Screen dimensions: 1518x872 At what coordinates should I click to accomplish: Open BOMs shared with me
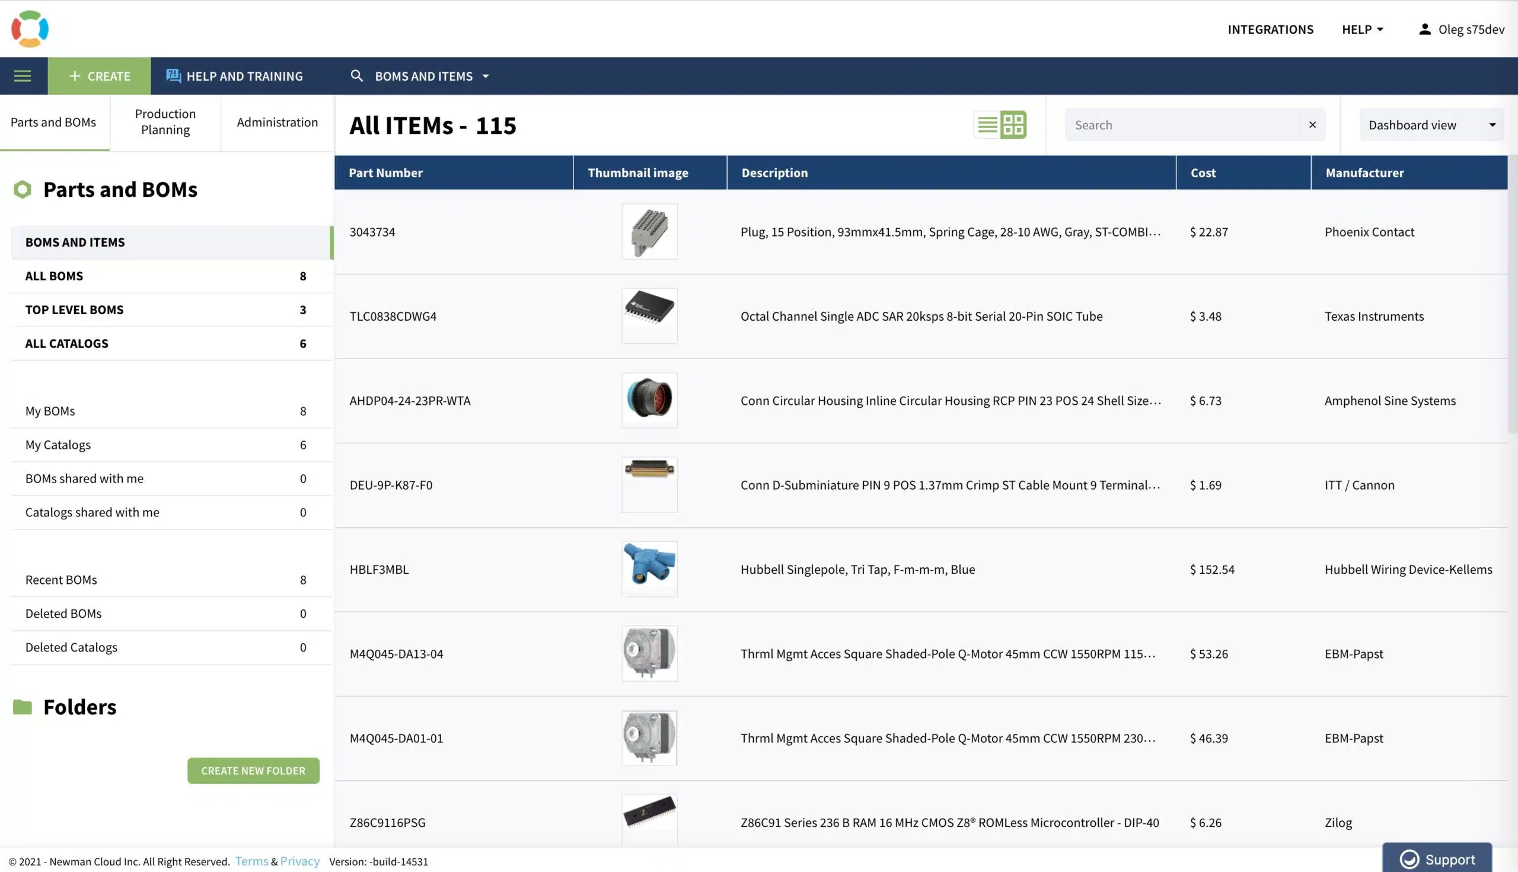[x=171, y=478]
